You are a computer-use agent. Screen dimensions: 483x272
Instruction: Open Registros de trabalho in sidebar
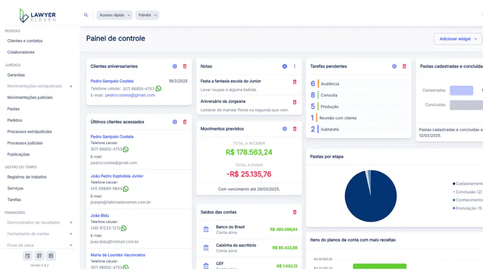tap(27, 177)
